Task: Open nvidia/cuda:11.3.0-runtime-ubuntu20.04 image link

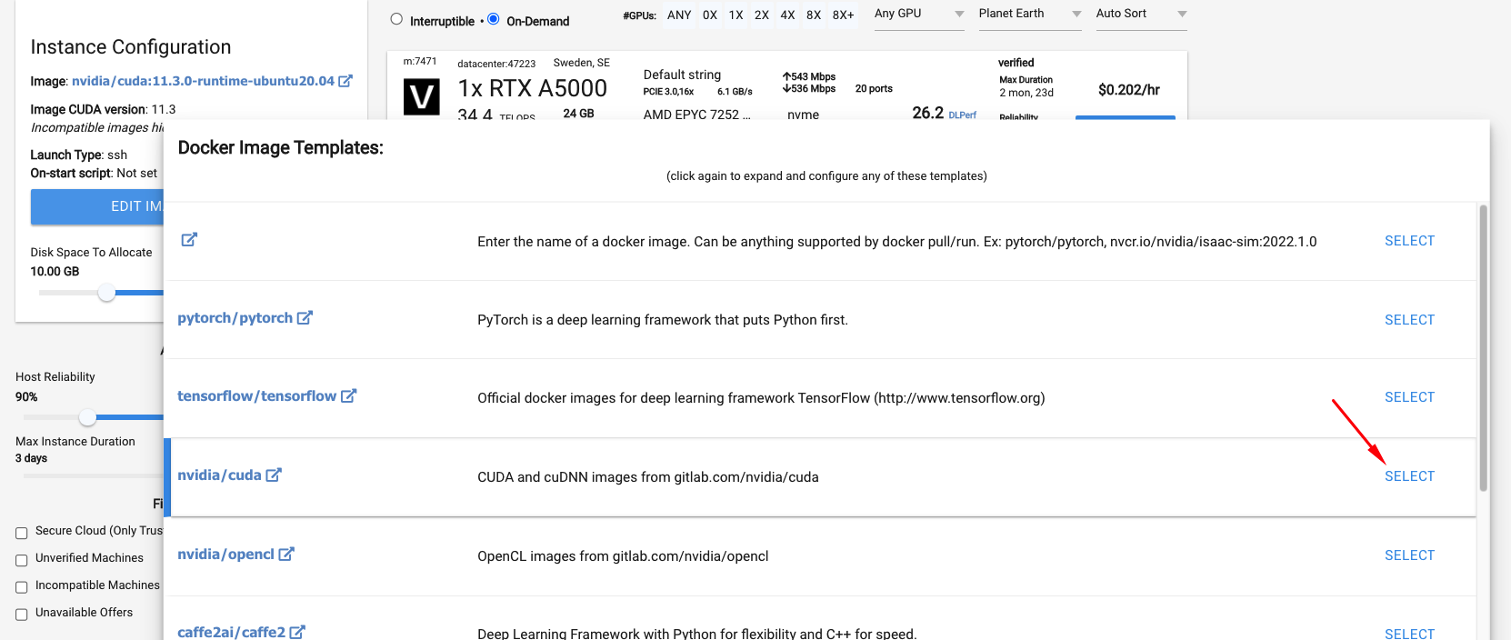Action: click(203, 81)
